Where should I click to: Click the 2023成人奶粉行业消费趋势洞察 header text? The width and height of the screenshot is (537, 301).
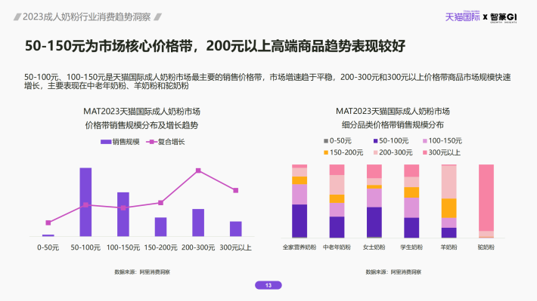[87, 17]
